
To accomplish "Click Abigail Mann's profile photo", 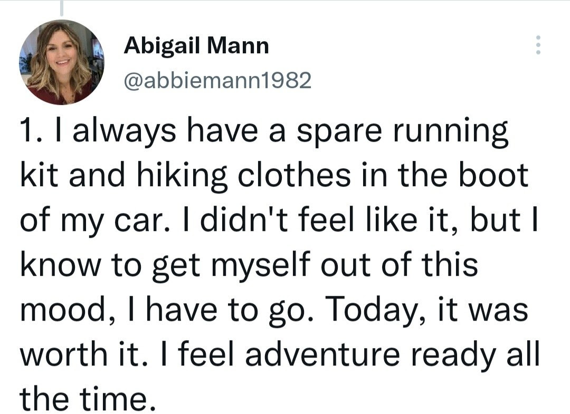I will pyautogui.click(x=62, y=62).
